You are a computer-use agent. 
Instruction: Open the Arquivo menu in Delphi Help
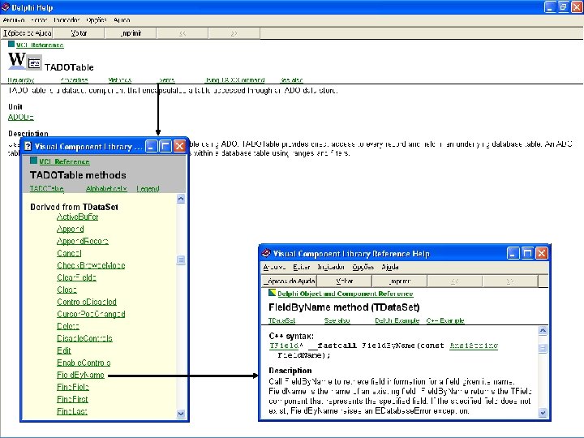coord(14,19)
